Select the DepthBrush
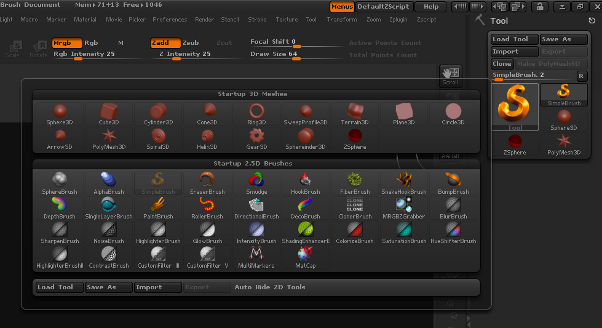 click(60, 209)
